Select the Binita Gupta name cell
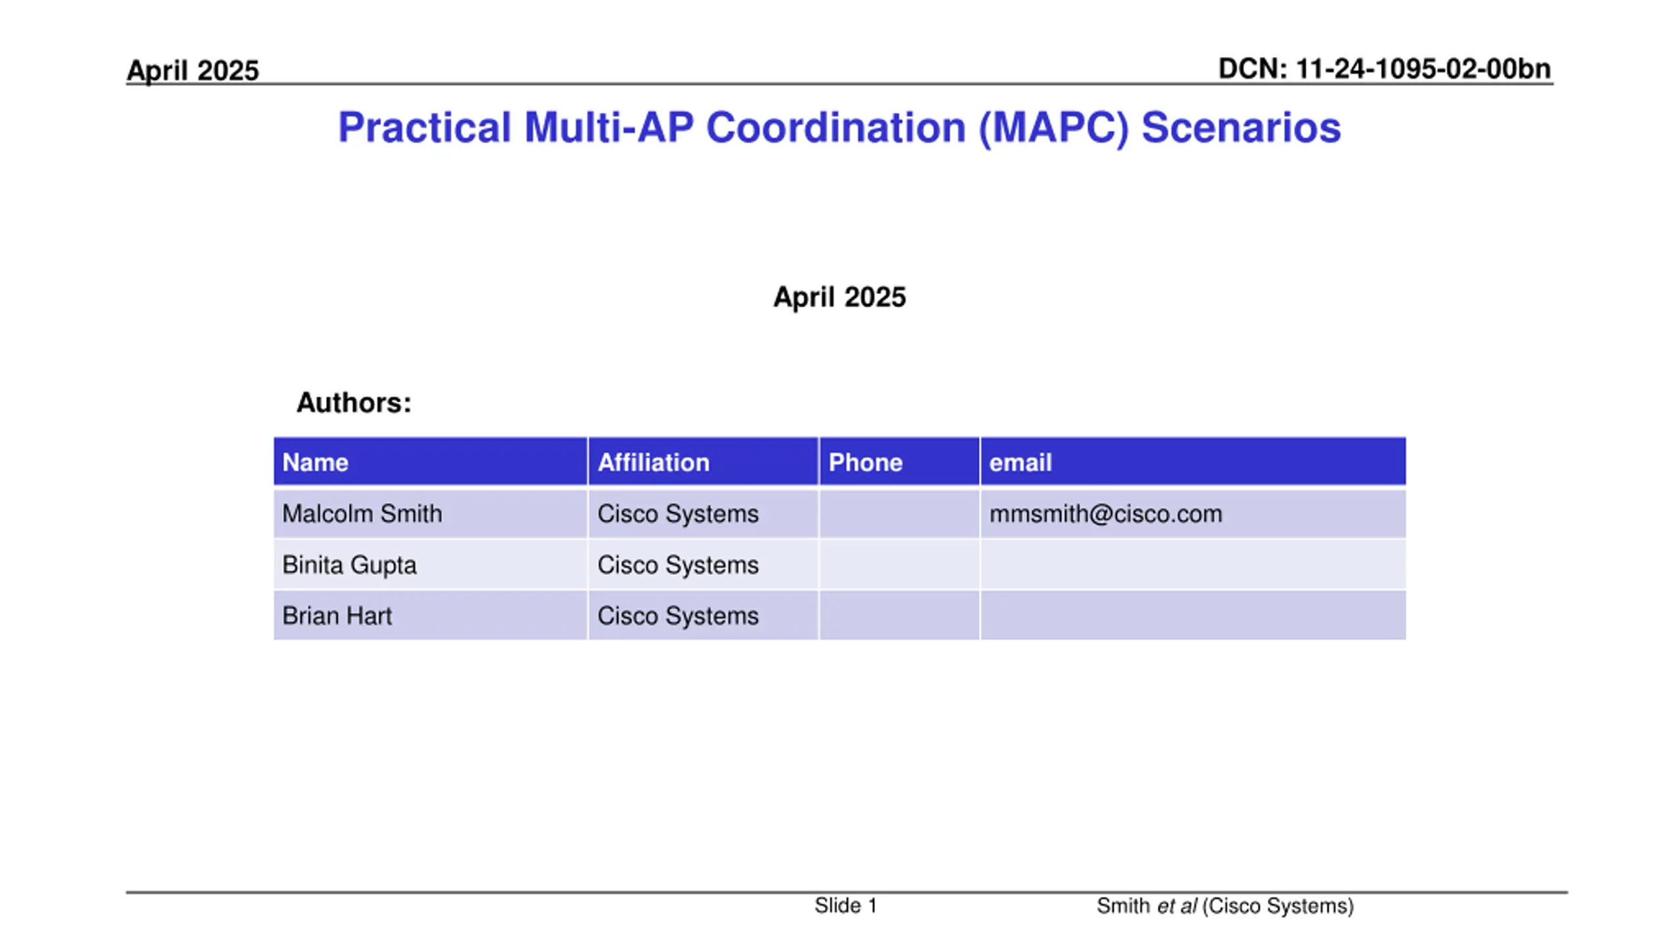 click(430, 565)
